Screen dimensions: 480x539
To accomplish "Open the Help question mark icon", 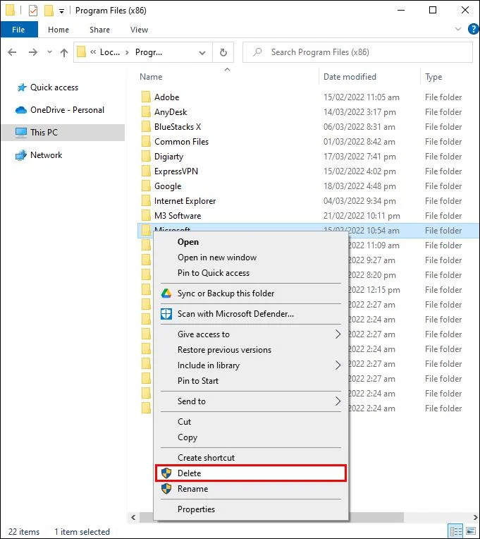I will 473,29.
